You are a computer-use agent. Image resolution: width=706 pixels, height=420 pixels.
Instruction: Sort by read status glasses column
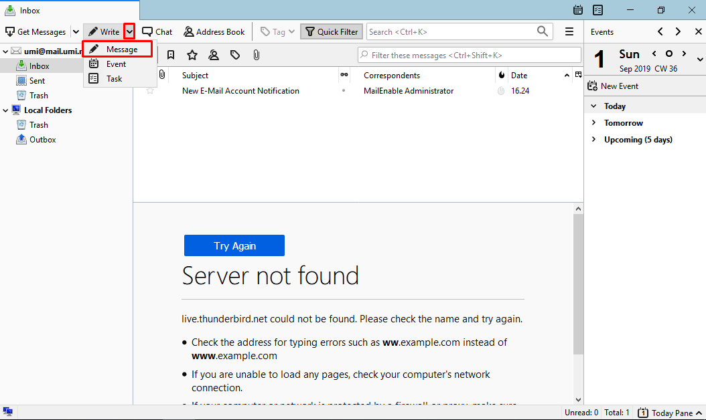[344, 75]
